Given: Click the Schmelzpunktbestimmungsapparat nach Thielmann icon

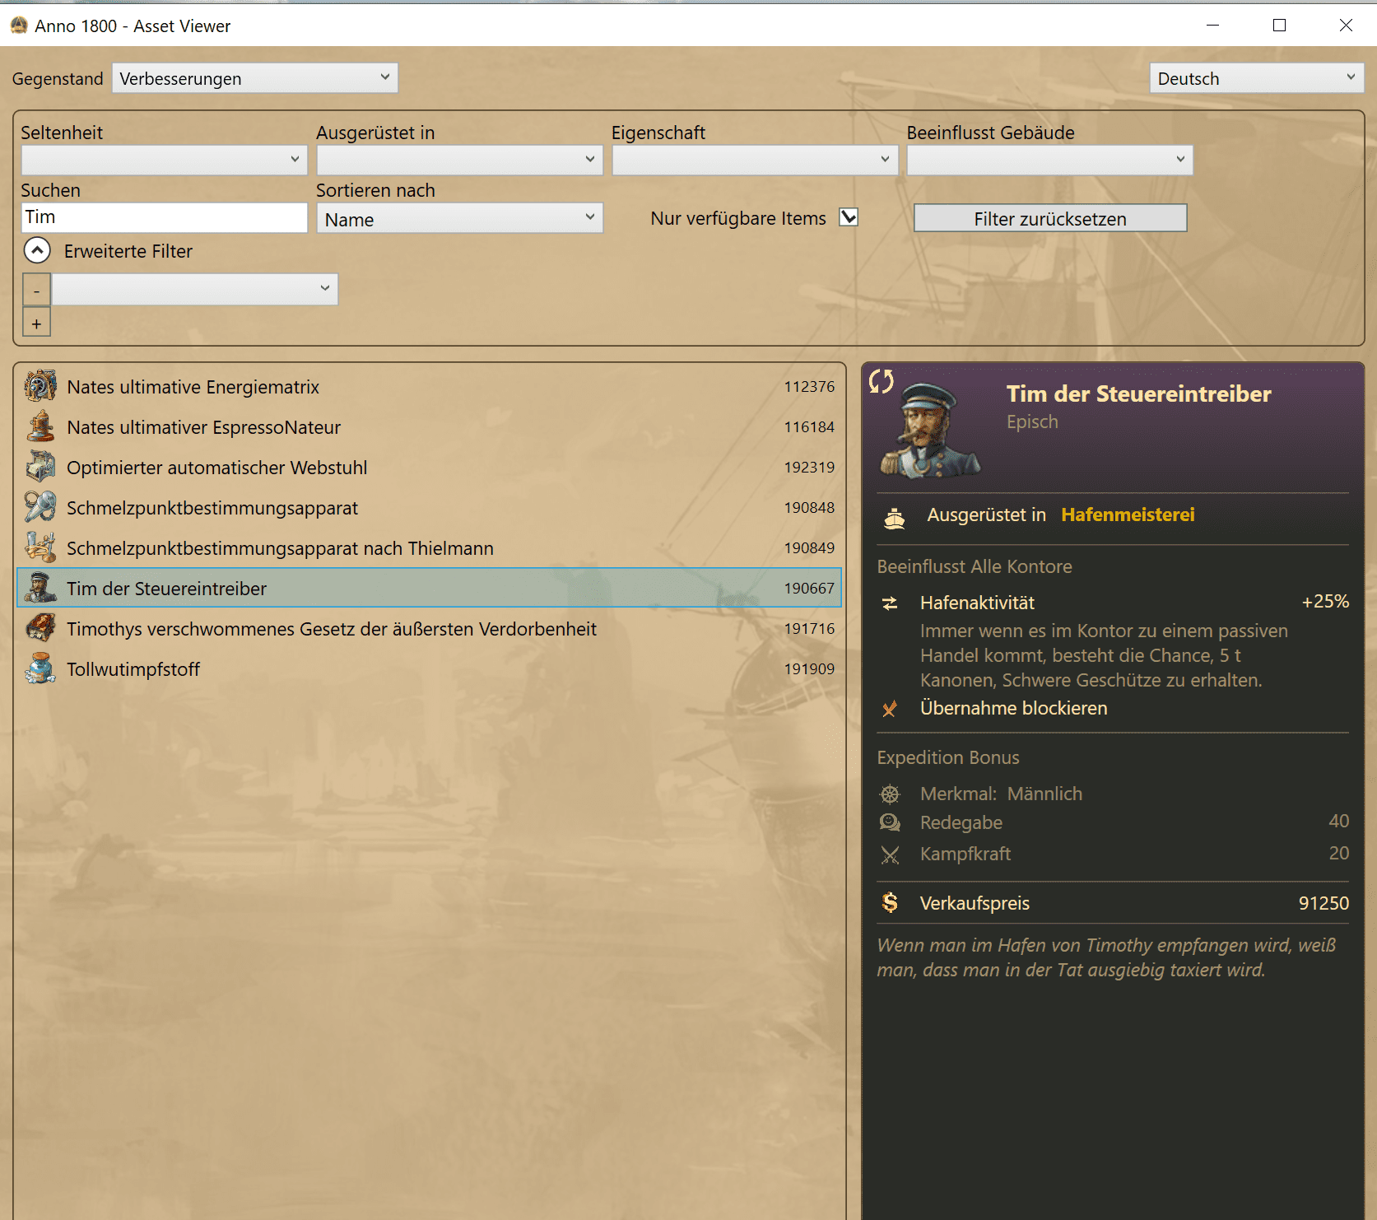Looking at the screenshot, I should [x=40, y=547].
